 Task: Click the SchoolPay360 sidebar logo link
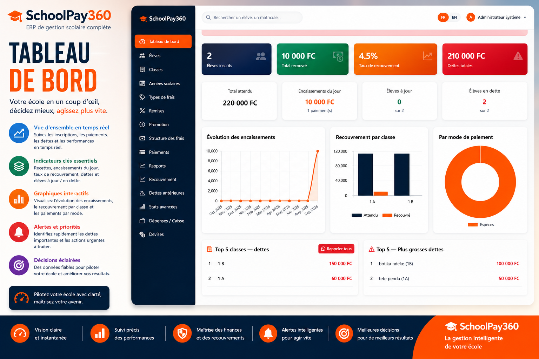coord(163,19)
